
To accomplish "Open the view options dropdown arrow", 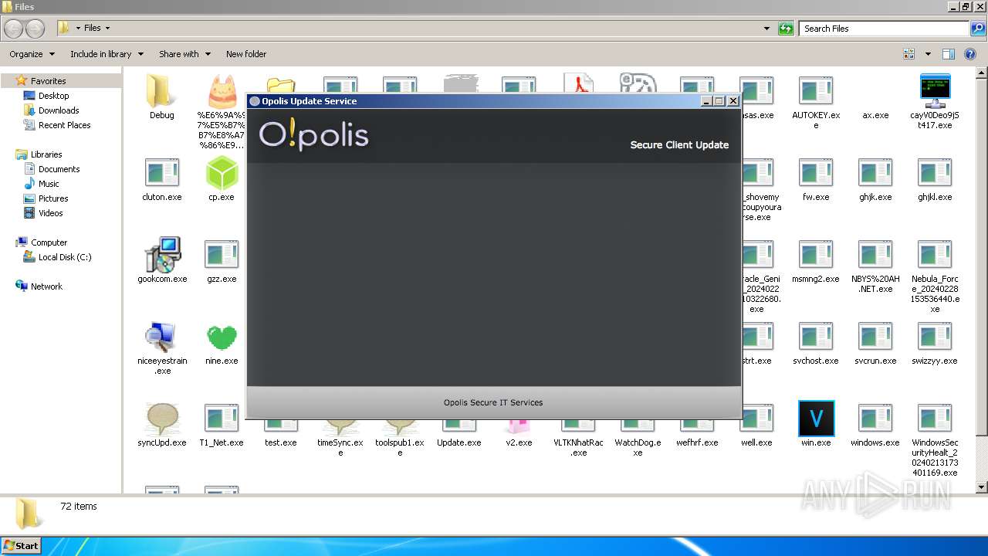I will coord(928,54).
